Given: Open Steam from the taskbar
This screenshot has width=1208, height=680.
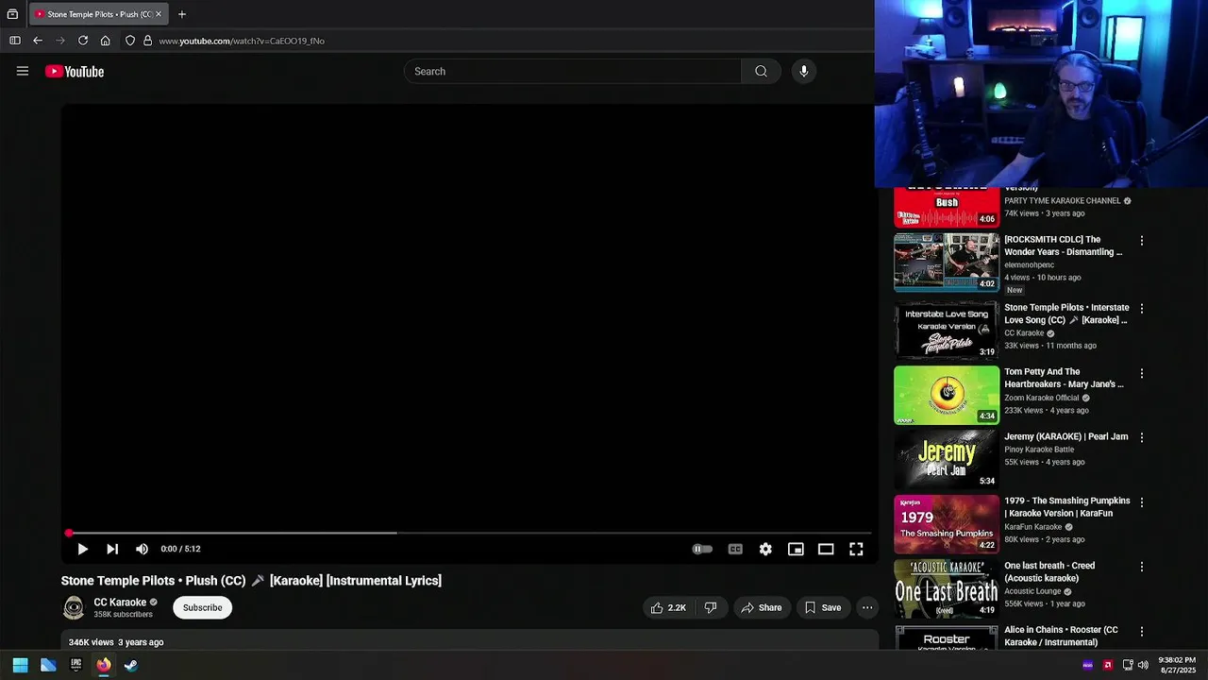Looking at the screenshot, I should click(x=131, y=665).
